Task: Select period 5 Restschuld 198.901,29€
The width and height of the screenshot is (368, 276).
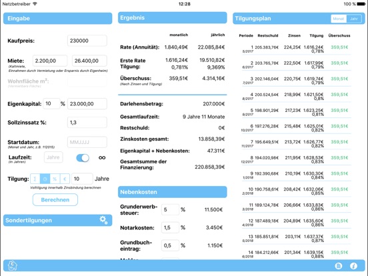Action: click(267, 110)
